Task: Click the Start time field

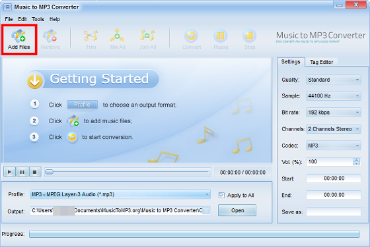Action: [334, 178]
